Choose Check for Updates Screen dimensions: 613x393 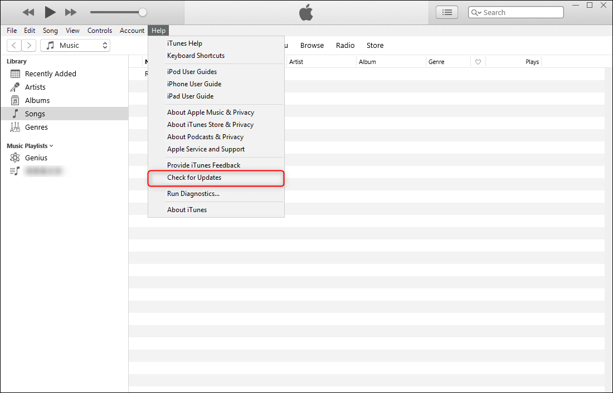[216, 178]
